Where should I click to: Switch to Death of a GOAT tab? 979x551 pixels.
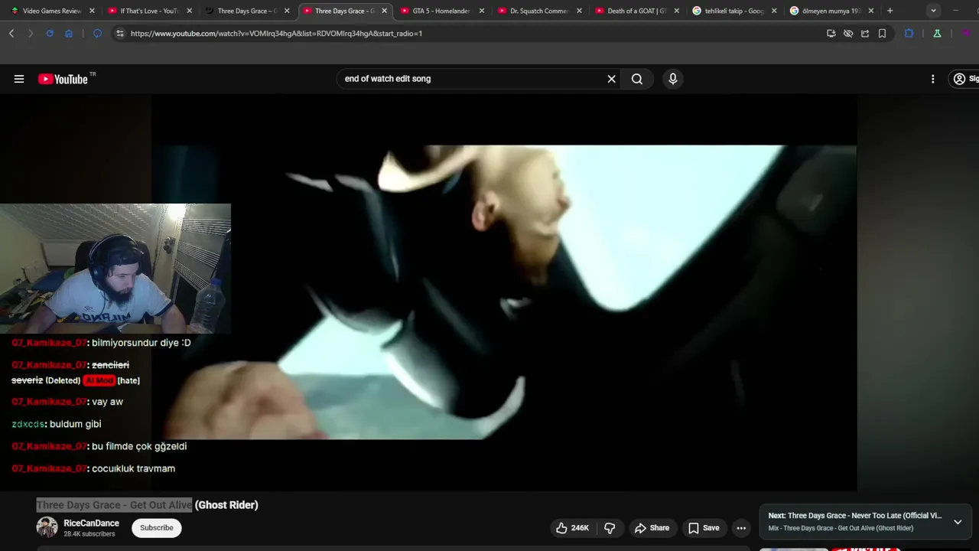[x=637, y=11]
